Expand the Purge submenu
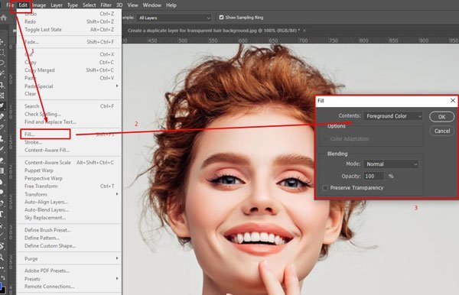 point(70,259)
